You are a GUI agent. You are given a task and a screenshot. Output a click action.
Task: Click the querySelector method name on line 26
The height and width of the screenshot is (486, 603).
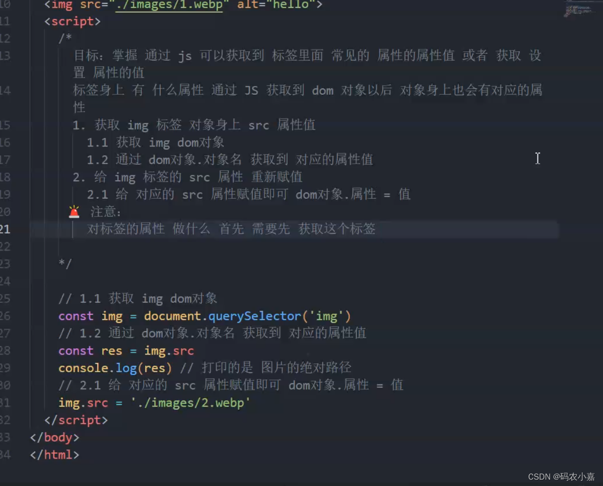pos(254,316)
